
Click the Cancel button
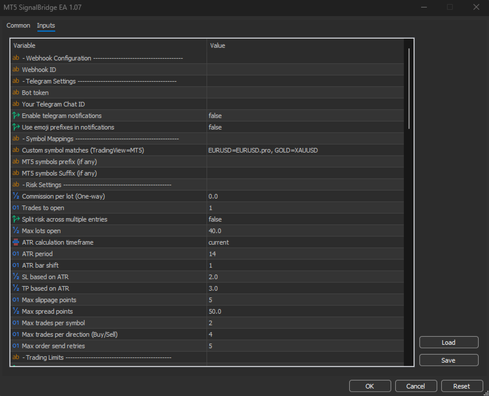(416, 386)
